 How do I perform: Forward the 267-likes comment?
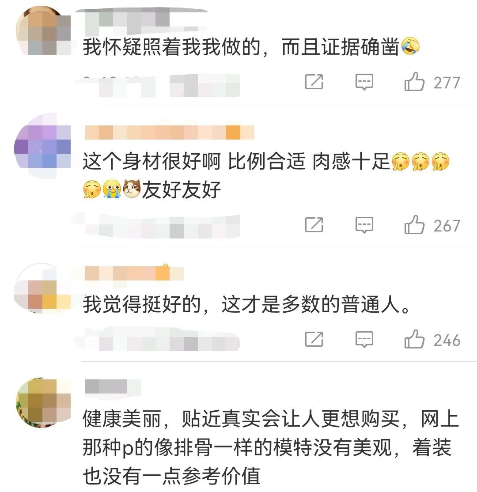point(314,225)
